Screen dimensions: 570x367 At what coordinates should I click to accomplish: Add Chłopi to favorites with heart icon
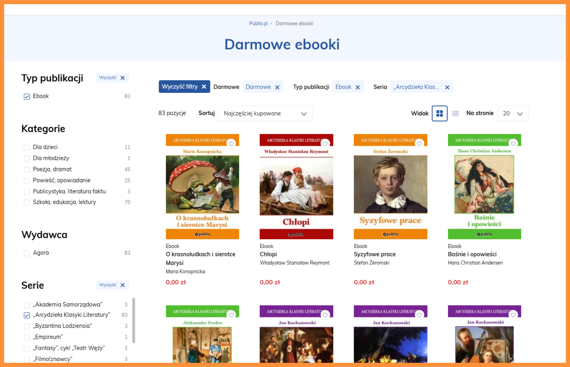pos(325,144)
